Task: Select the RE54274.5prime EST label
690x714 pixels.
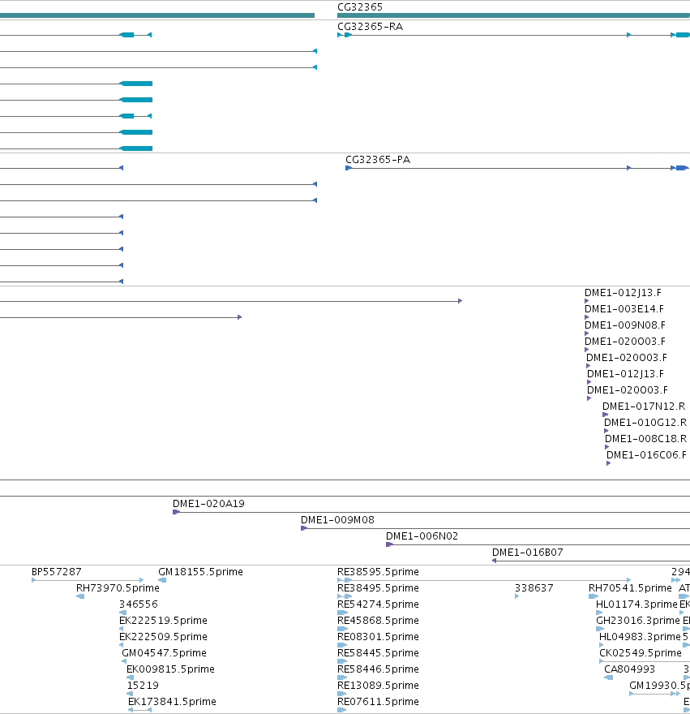Action: click(378, 604)
